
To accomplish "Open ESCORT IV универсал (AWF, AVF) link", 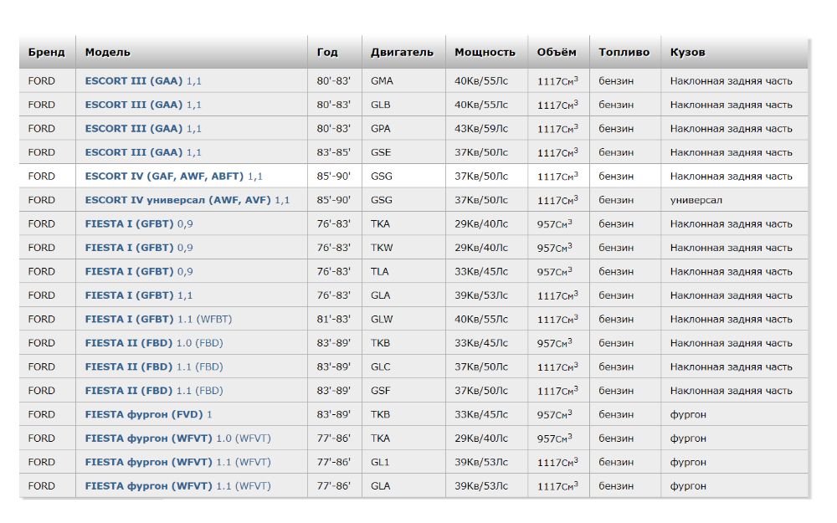I will pyautogui.click(x=187, y=200).
